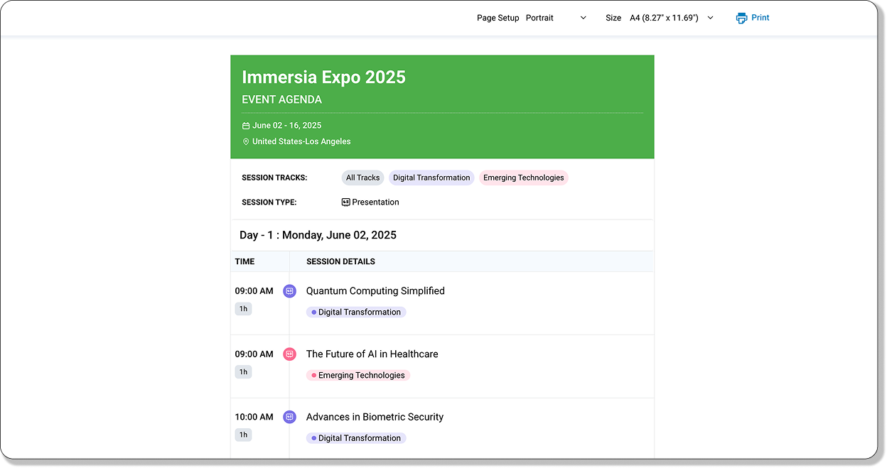Click the pink icon for AI Healthcare session
This screenshot has width=887, height=468.
click(x=289, y=354)
